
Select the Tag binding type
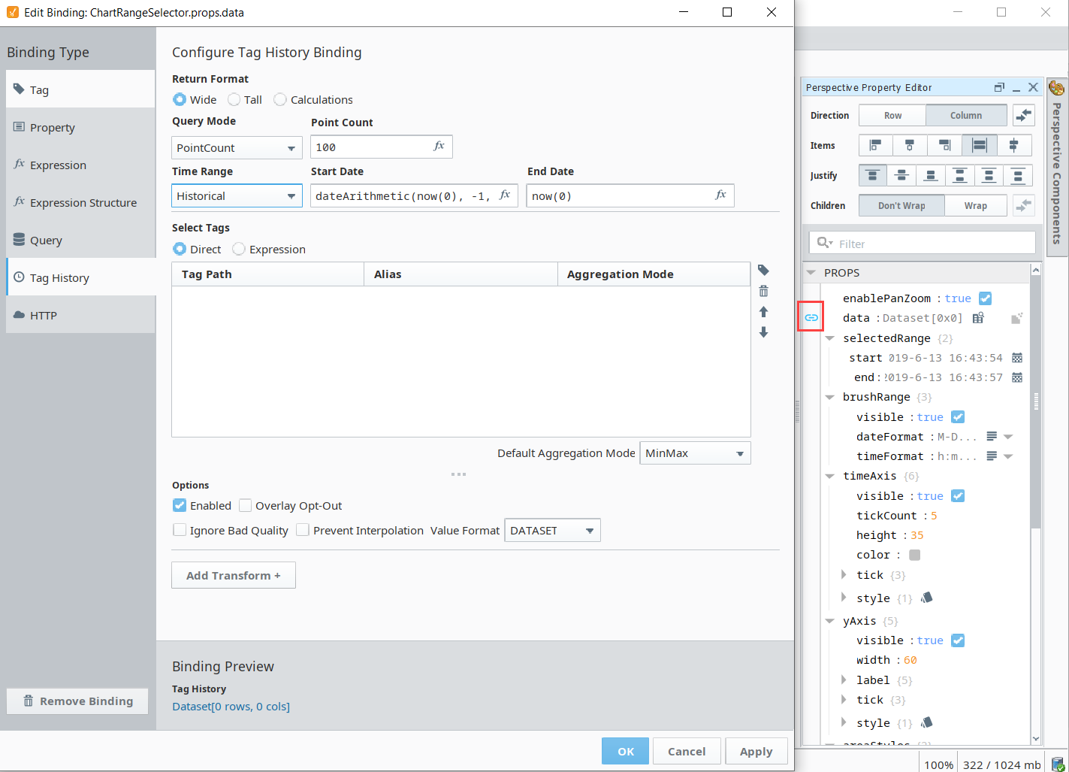point(80,89)
